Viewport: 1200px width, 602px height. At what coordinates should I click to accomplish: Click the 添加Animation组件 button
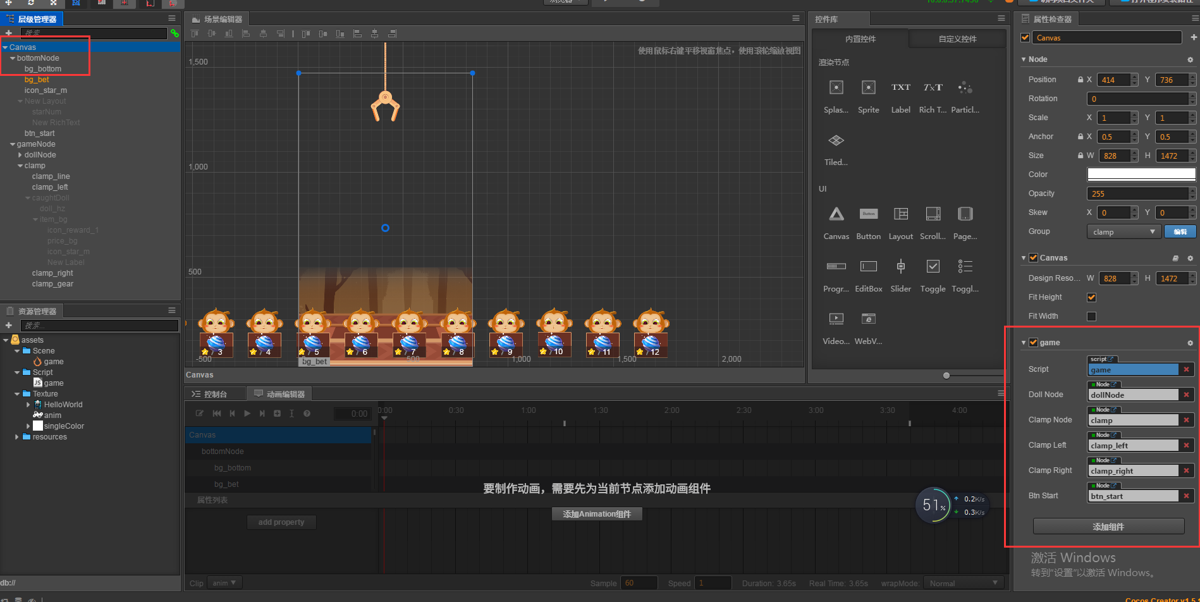(597, 514)
